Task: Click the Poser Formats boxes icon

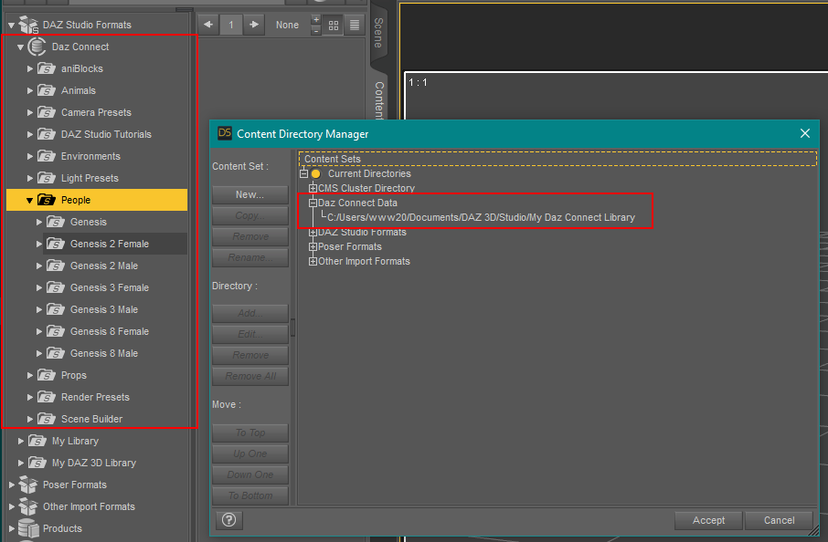Action: [x=28, y=485]
